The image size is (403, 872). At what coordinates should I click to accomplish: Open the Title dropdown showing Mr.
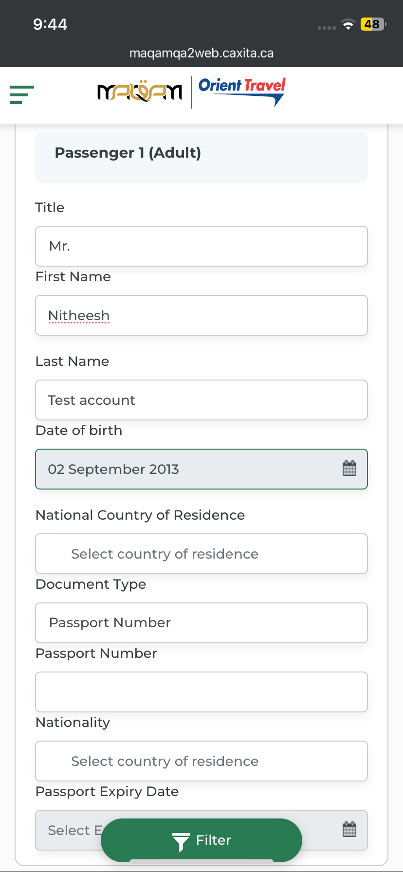click(x=201, y=246)
